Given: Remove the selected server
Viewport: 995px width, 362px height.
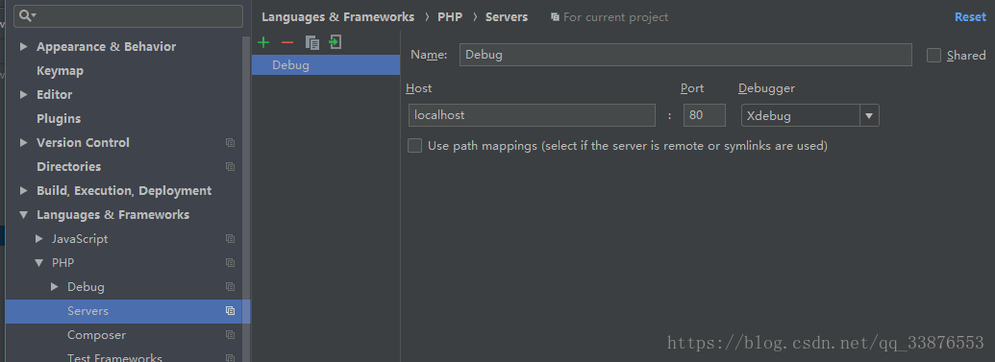Looking at the screenshot, I should [287, 42].
